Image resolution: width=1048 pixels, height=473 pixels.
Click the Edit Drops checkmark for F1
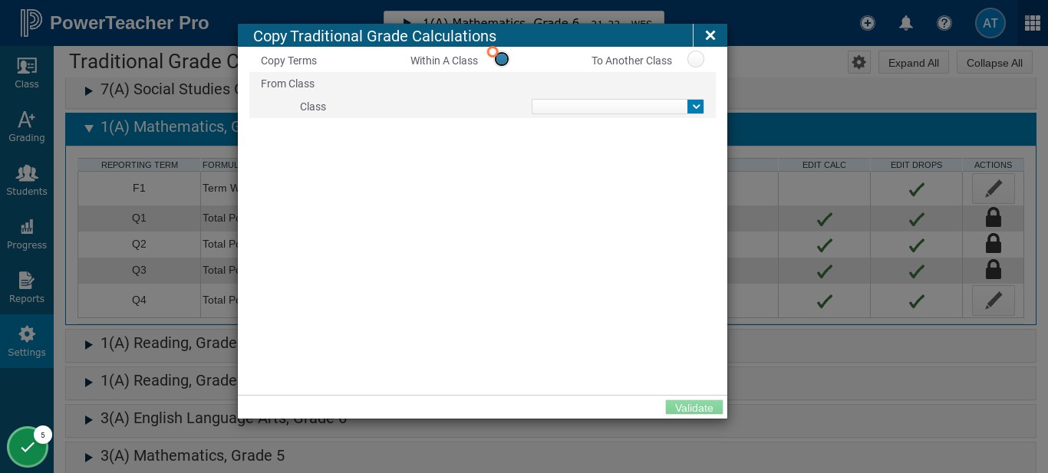[917, 189]
